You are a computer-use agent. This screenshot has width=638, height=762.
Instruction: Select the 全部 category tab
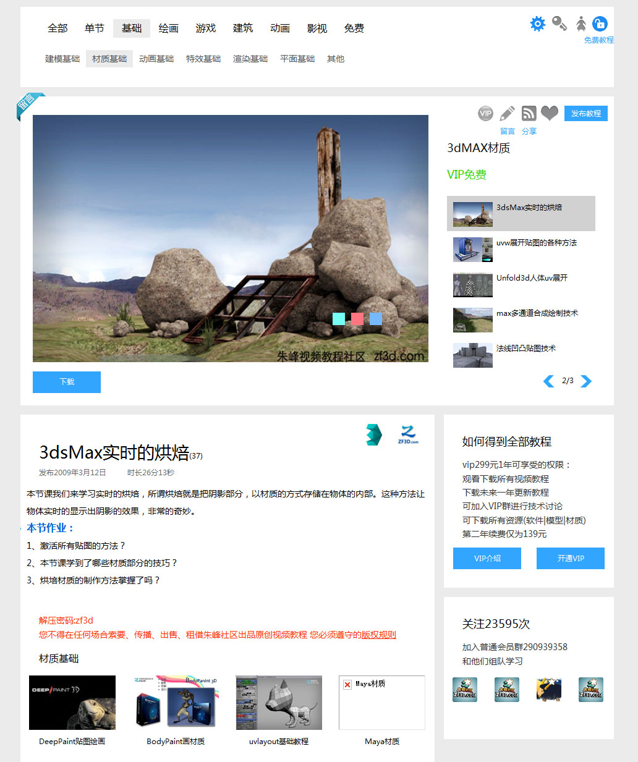tap(57, 28)
